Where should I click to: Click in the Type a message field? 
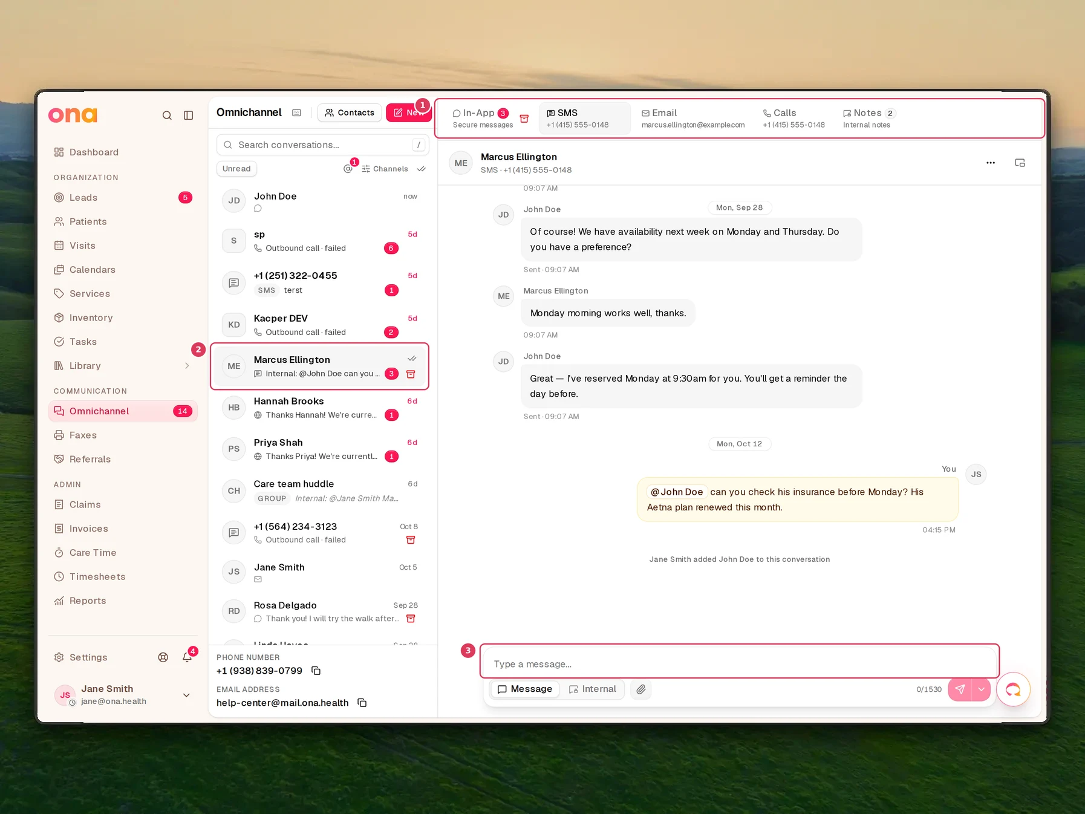point(740,664)
